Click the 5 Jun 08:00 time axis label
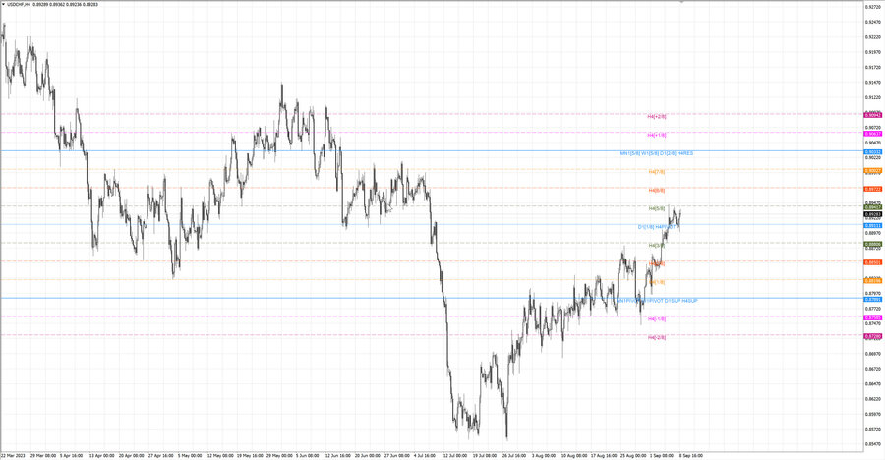The height and width of the screenshot is (460, 885). click(308, 455)
